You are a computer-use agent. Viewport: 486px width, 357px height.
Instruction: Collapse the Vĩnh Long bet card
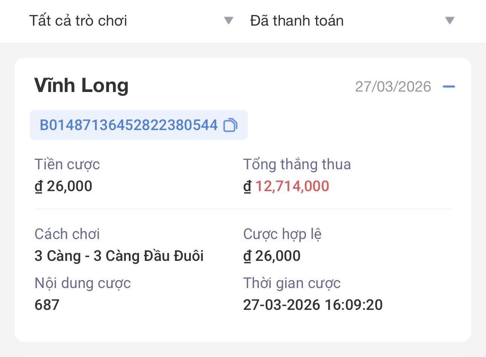pyautogui.click(x=449, y=87)
